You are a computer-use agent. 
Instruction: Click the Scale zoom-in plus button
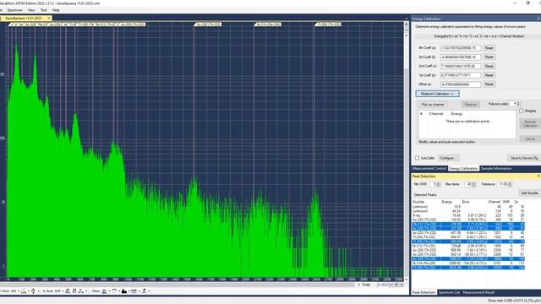(396, 285)
